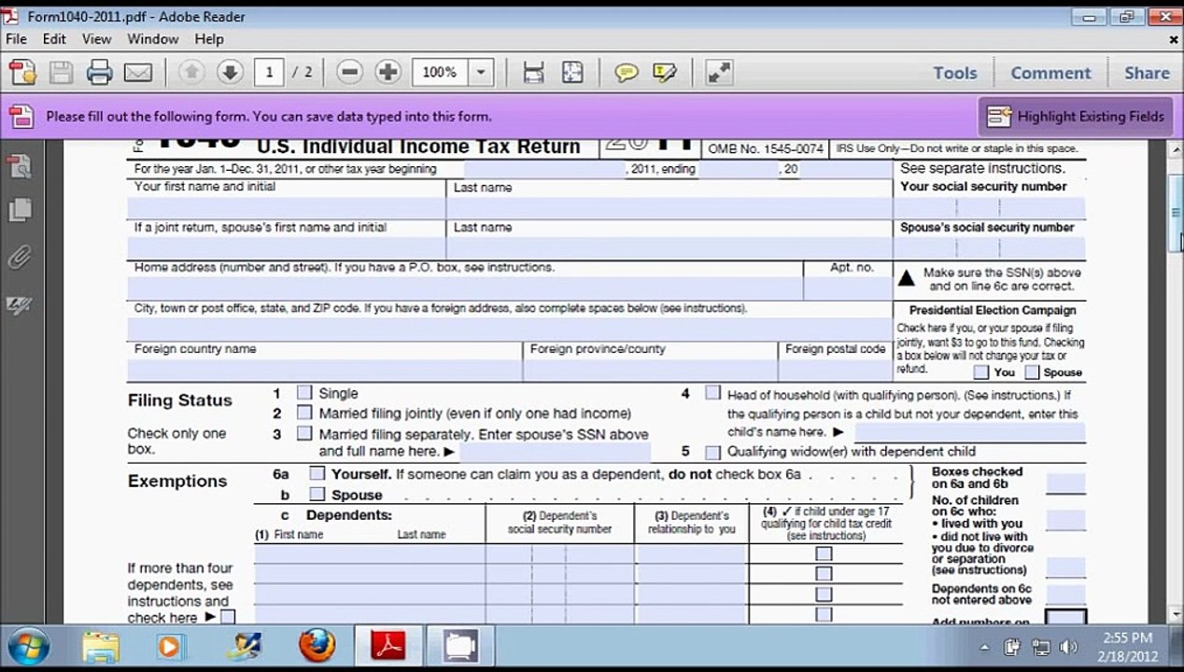Image resolution: width=1184 pixels, height=672 pixels.
Task: Print the document via the printer icon
Action: pos(99,72)
